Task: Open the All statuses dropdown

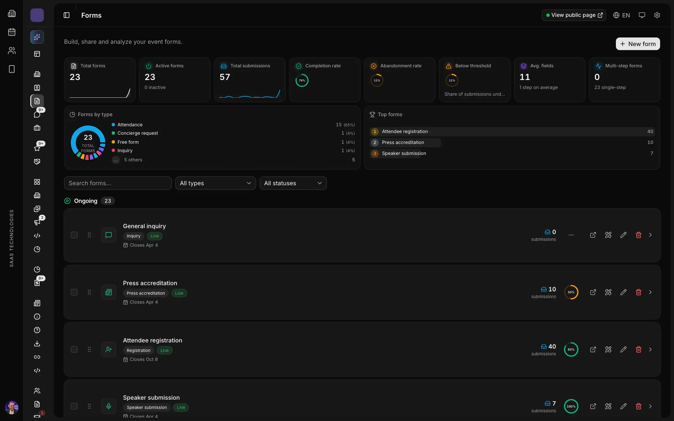Action: (x=293, y=183)
